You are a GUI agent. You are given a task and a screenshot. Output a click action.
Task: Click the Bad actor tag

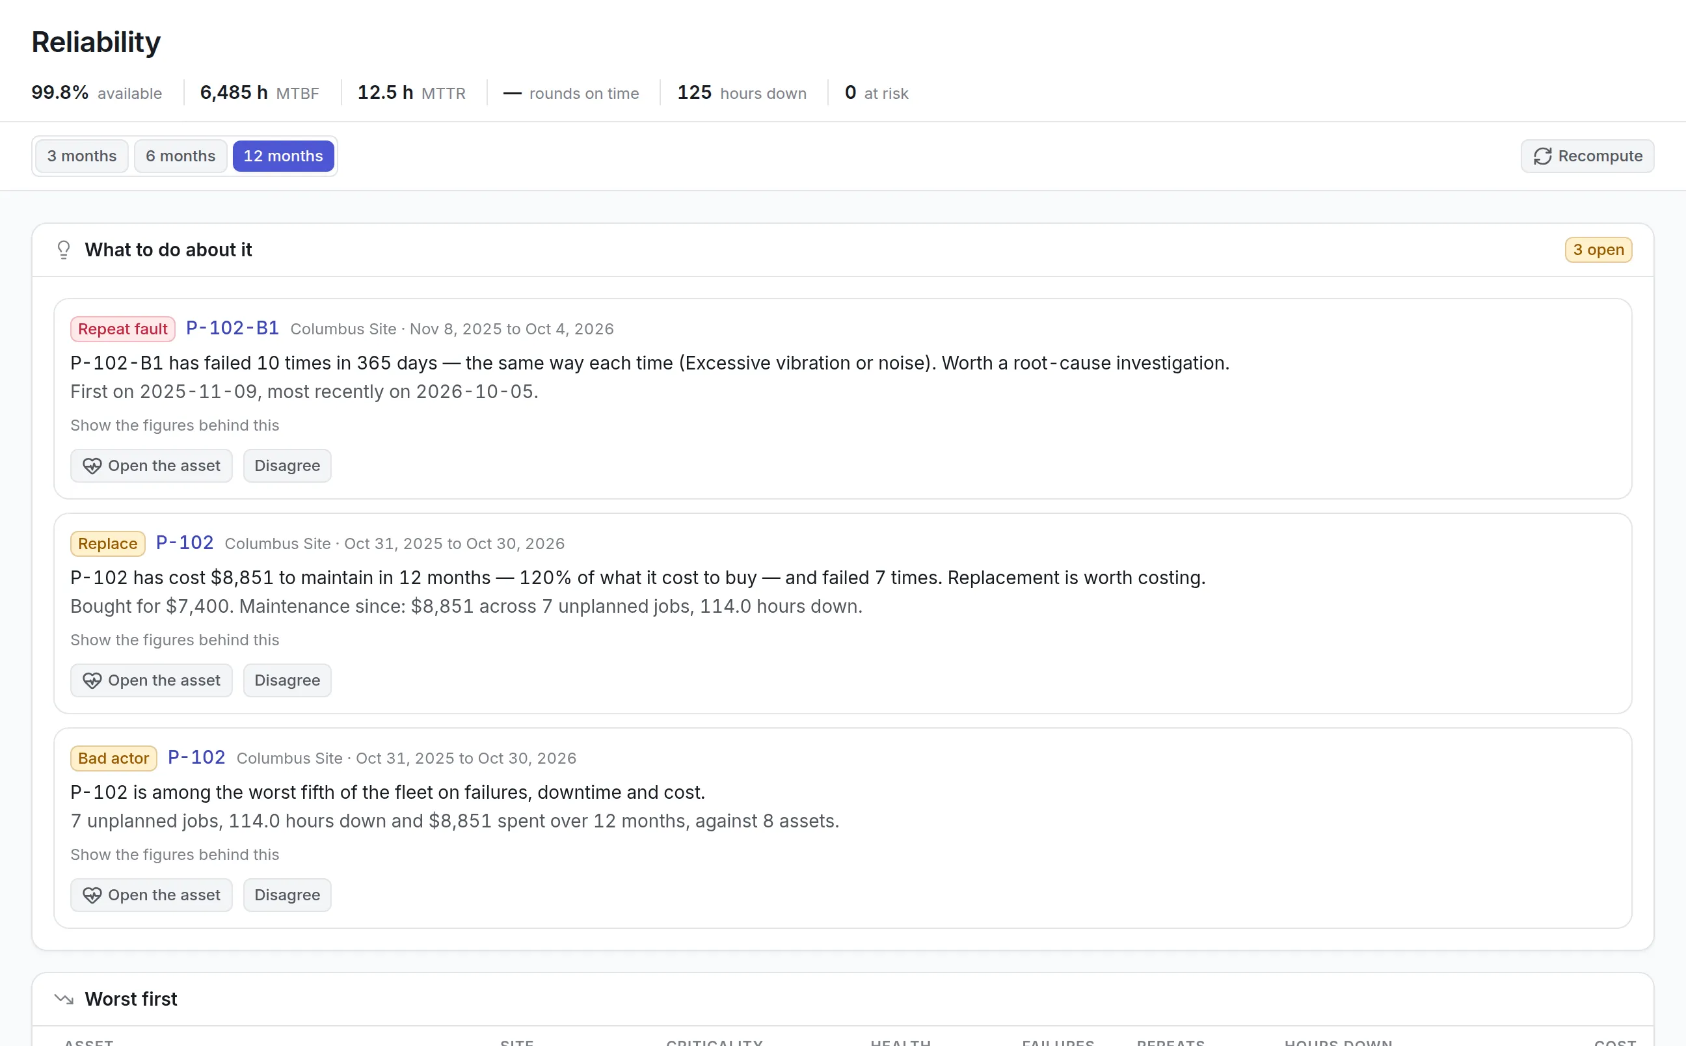(x=113, y=758)
